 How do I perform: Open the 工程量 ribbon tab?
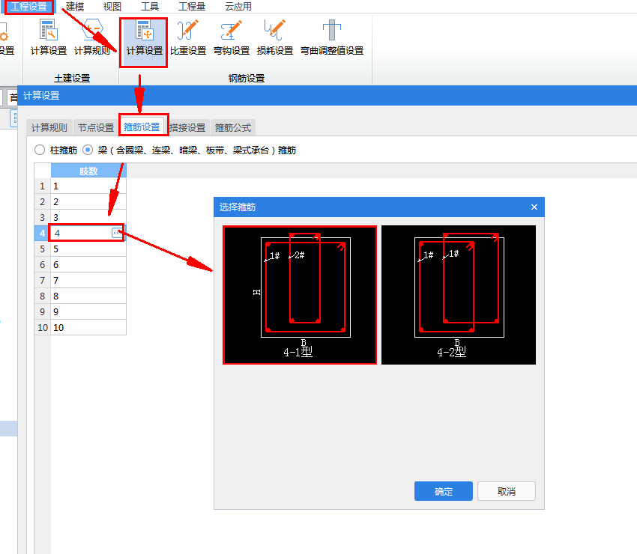click(x=192, y=7)
